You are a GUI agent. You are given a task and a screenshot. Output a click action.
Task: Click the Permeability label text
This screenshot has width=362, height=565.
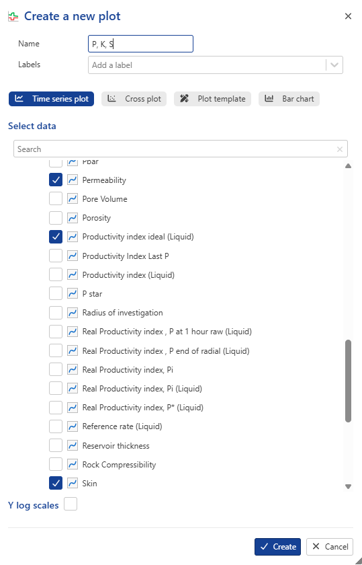click(x=104, y=180)
